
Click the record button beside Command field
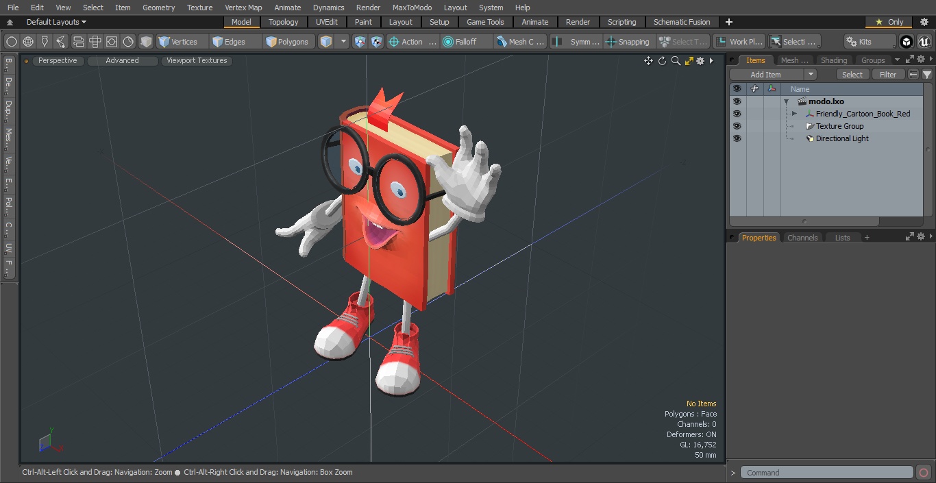coord(924,473)
